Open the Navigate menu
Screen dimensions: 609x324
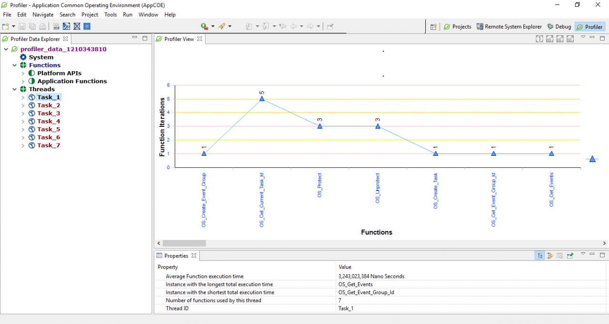43,15
